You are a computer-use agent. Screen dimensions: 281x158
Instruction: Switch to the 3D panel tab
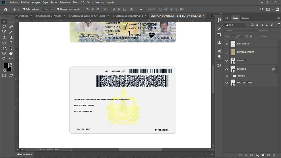coord(227,18)
